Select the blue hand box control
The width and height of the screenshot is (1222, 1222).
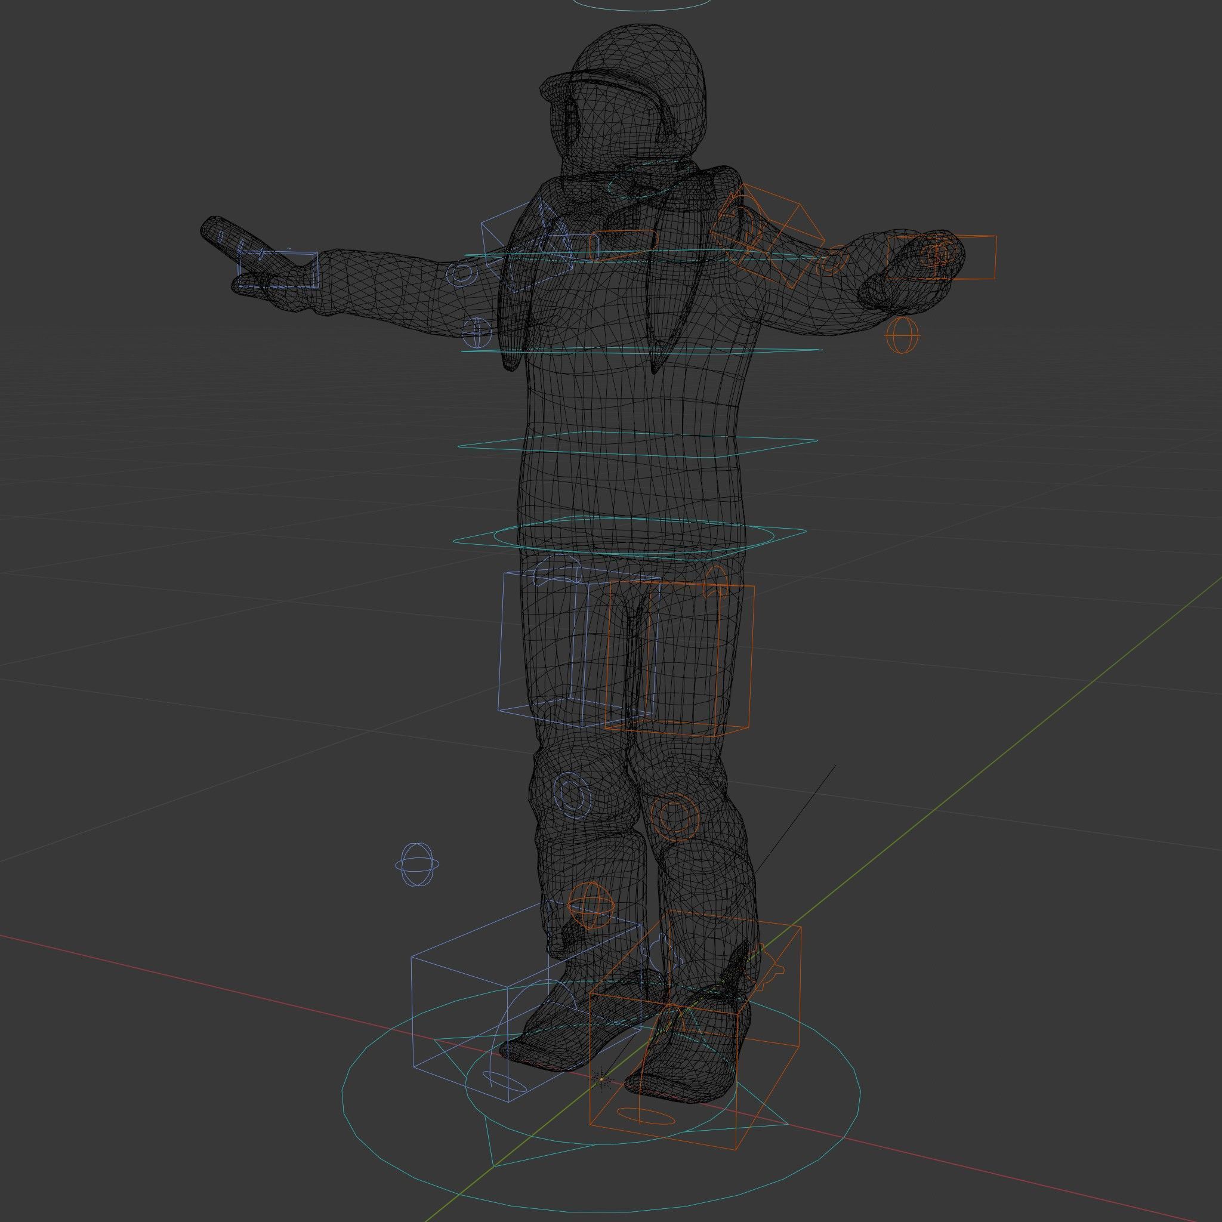(x=278, y=271)
